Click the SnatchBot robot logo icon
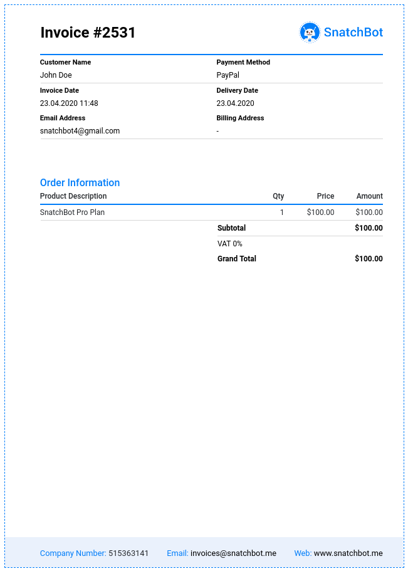408x571 pixels. coord(310,32)
